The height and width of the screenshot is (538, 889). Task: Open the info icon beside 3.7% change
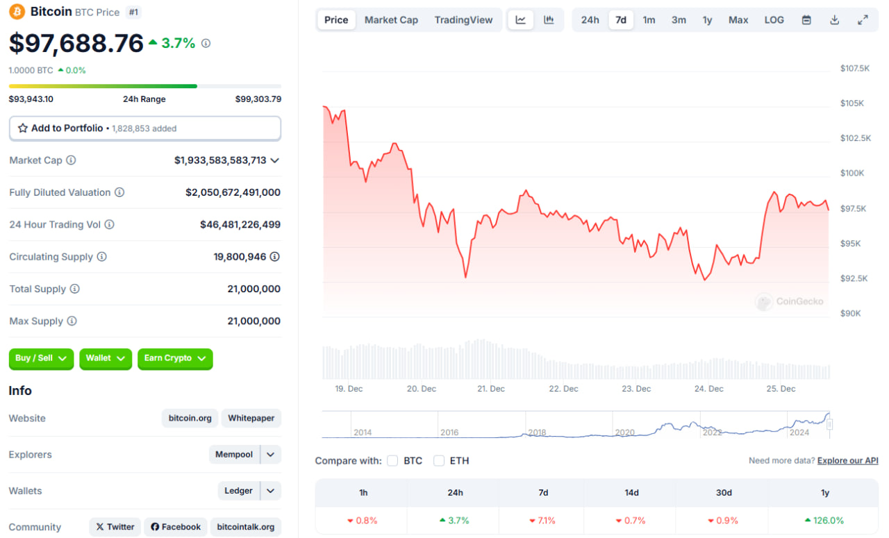(x=206, y=43)
